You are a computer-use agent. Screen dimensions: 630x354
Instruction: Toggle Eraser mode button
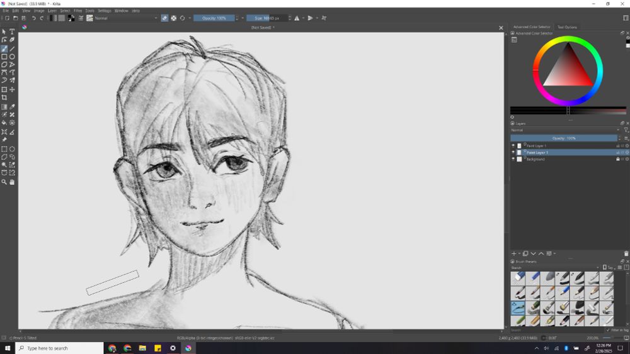[164, 18]
